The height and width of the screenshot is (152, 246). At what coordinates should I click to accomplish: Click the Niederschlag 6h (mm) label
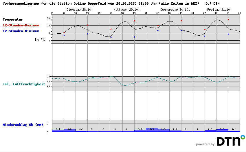(x=23, y=125)
